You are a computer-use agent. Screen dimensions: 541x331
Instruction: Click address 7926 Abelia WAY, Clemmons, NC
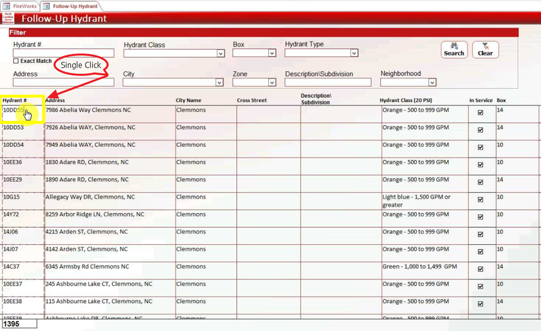click(90, 127)
